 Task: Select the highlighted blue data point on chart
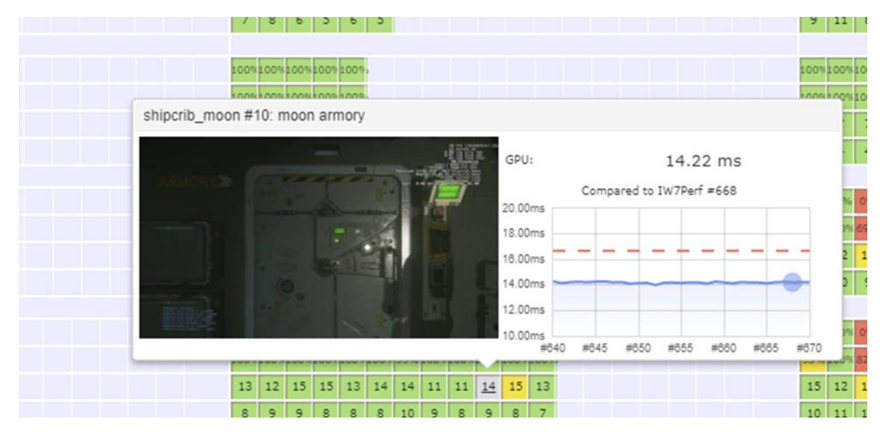(792, 282)
